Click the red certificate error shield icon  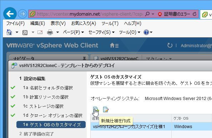coord(160,14)
